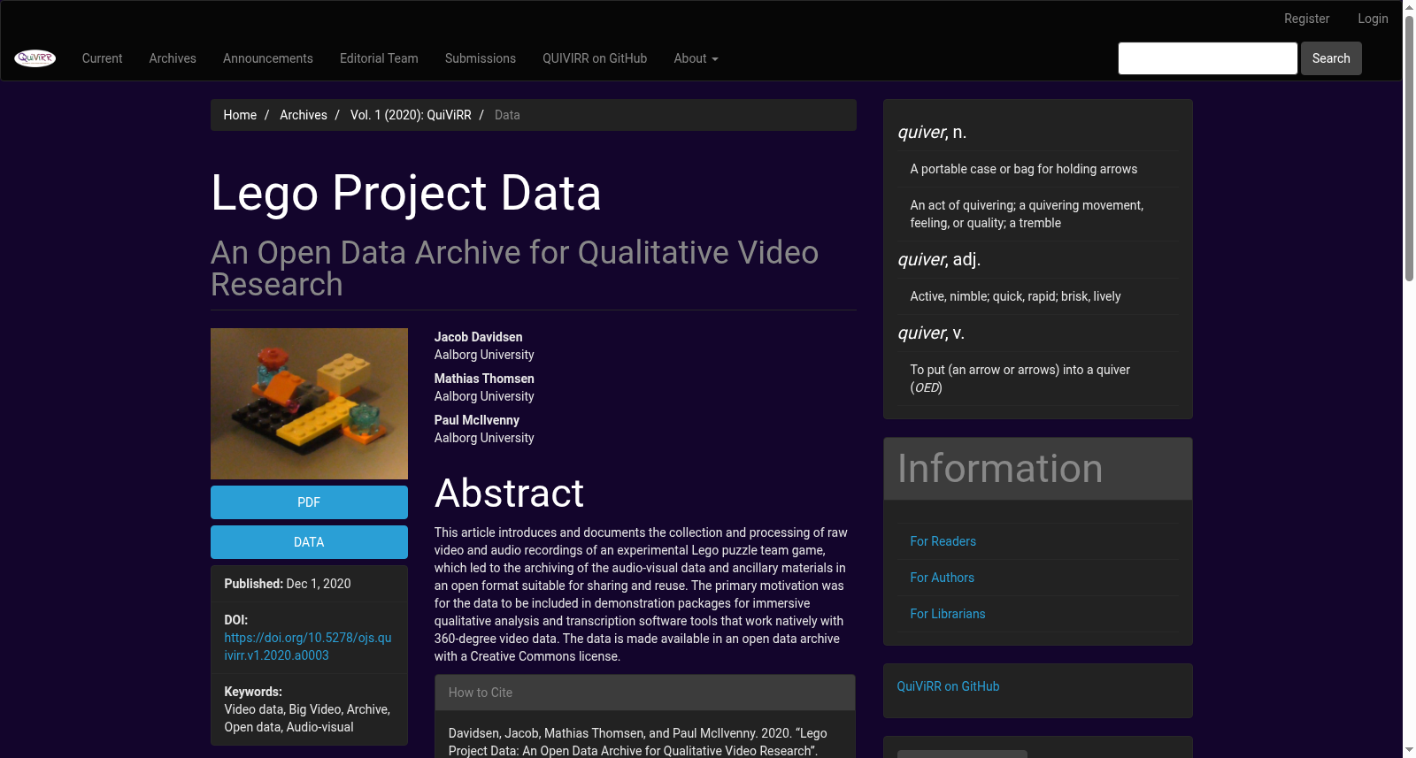This screenshot has height=758, width=1416.
Task: Click the 'Abstract' heading
Action: point(509,493)
